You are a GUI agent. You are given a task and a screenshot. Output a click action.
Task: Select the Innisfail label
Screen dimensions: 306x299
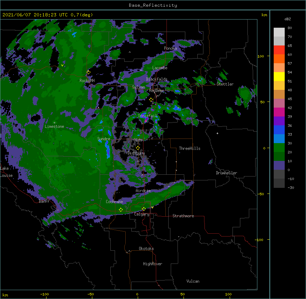148,116
